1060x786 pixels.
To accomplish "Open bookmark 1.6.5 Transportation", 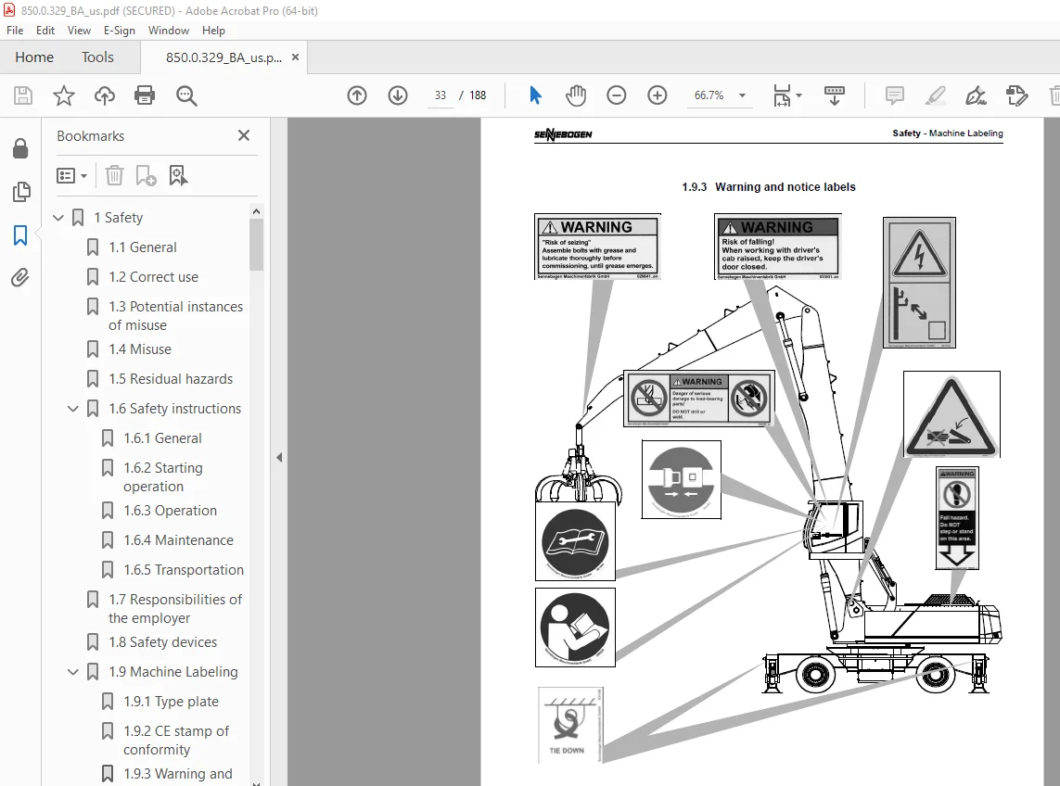I will 184,570.
